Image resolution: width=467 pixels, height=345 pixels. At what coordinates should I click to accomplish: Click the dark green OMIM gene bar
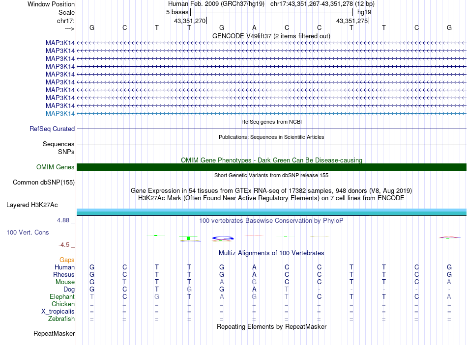pos(271,167)
